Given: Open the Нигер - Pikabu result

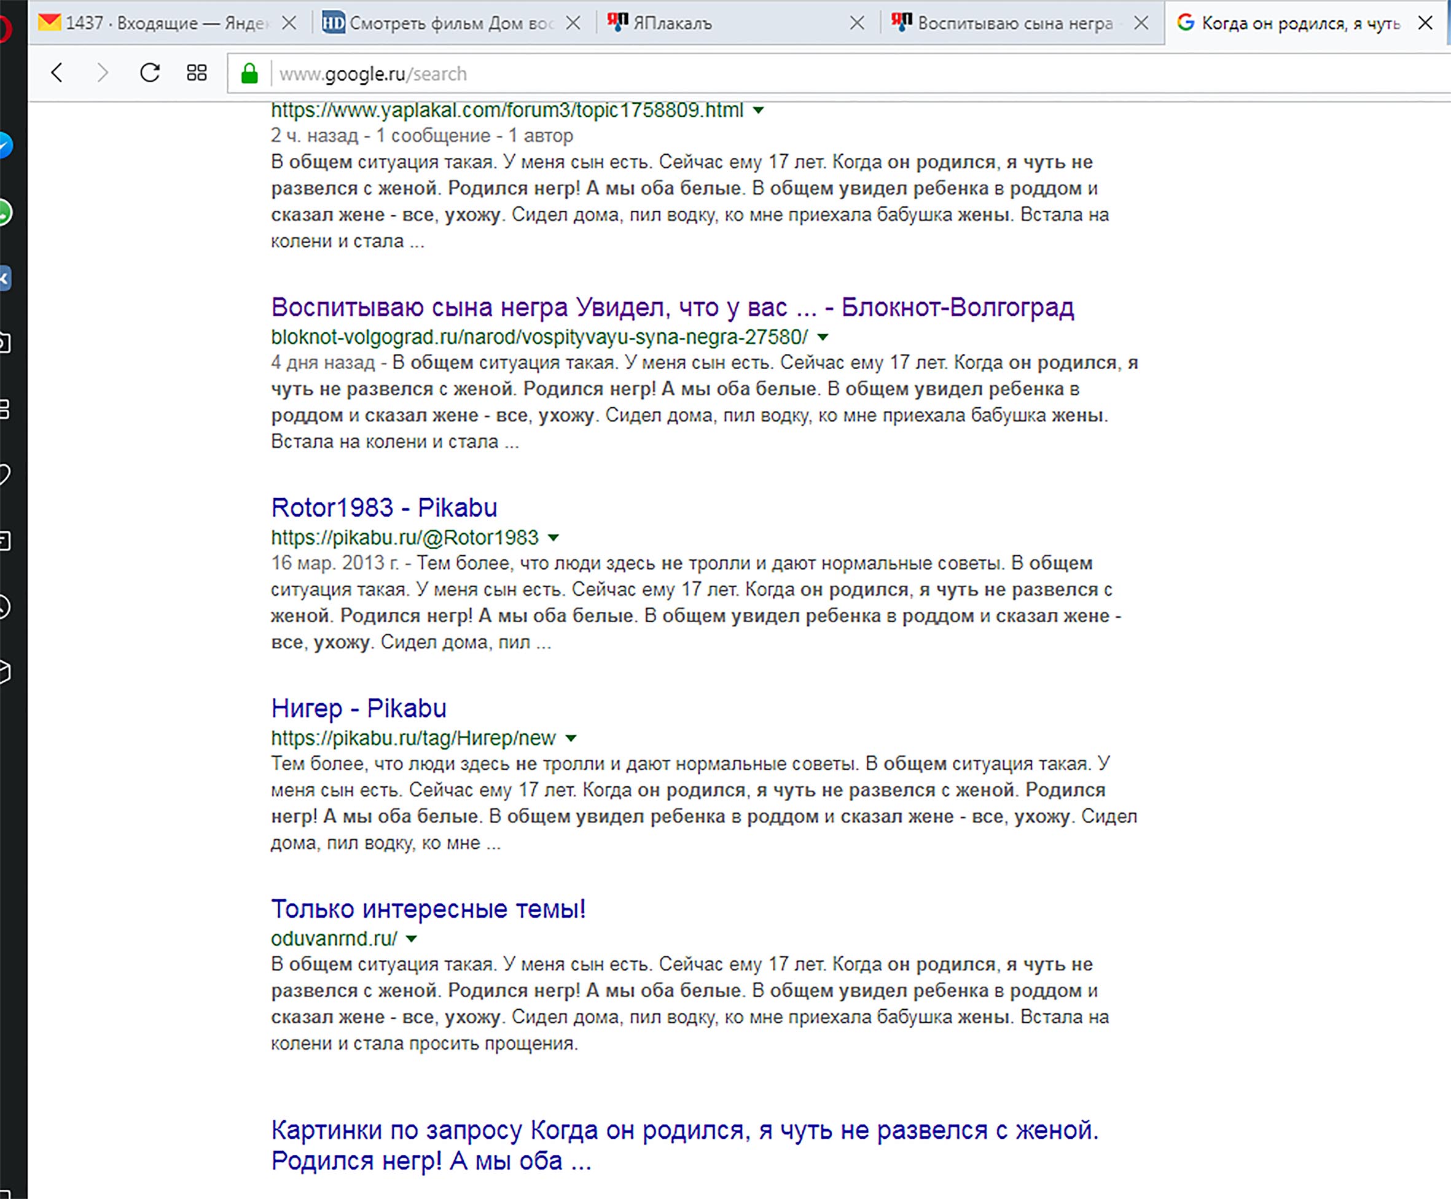Looking at the screenshot, I should [x=358, y=708].
